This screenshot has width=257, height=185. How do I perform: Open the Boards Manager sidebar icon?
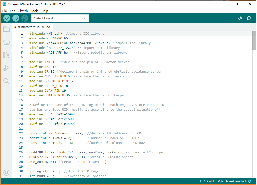tap(6, 41)
